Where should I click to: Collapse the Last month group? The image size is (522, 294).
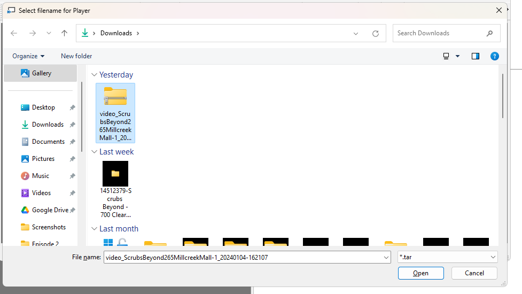pos(94,228)
